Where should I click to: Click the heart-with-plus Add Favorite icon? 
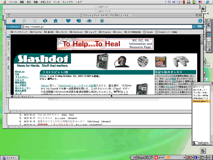point(79,21)
